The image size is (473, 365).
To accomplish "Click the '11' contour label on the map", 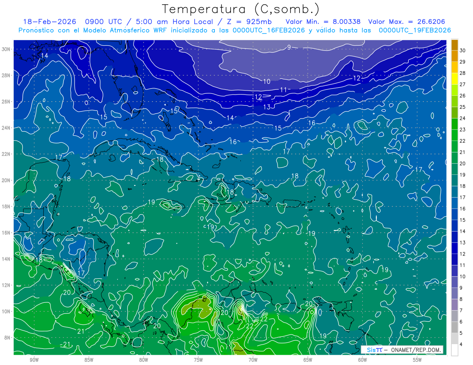I will (x=283, y=90).
